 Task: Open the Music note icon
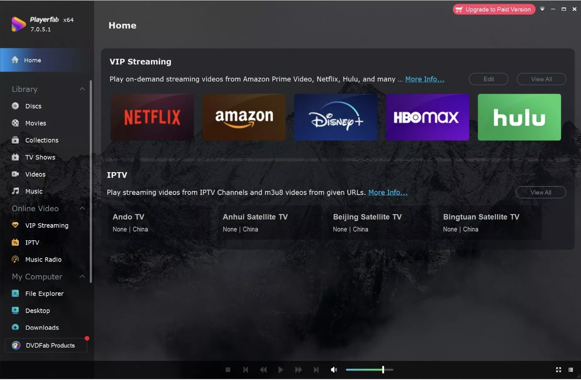click(15, 191)
